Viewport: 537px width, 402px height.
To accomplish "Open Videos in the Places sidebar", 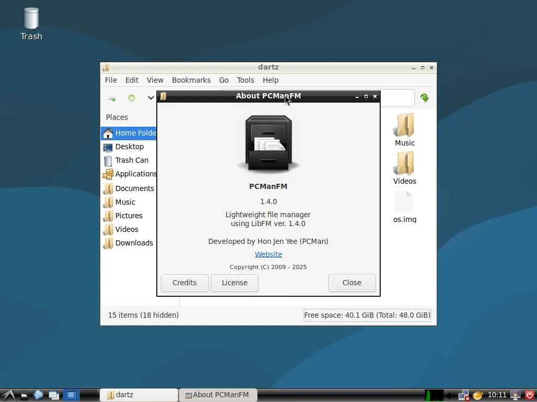I will click(x=129, y=229).
